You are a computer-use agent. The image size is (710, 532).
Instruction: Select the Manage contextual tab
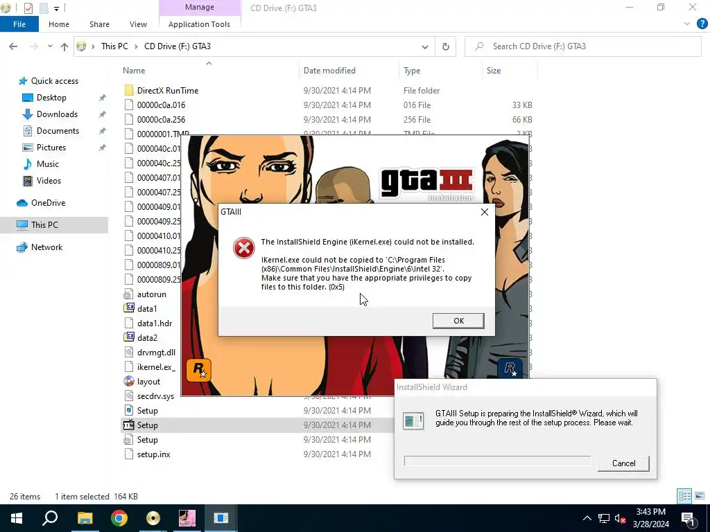point(199,7)
